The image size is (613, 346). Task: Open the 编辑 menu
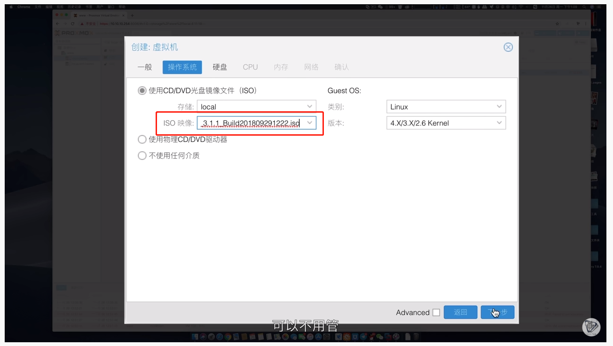click(49, 7)
